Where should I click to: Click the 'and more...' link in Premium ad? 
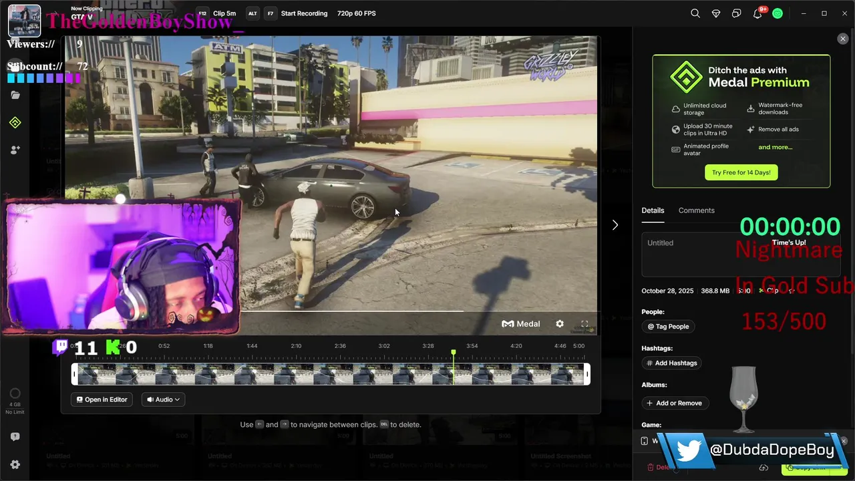pos(775,147)
